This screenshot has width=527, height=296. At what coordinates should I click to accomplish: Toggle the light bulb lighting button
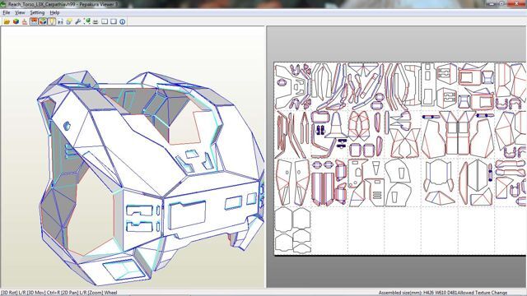pos(52,21)
